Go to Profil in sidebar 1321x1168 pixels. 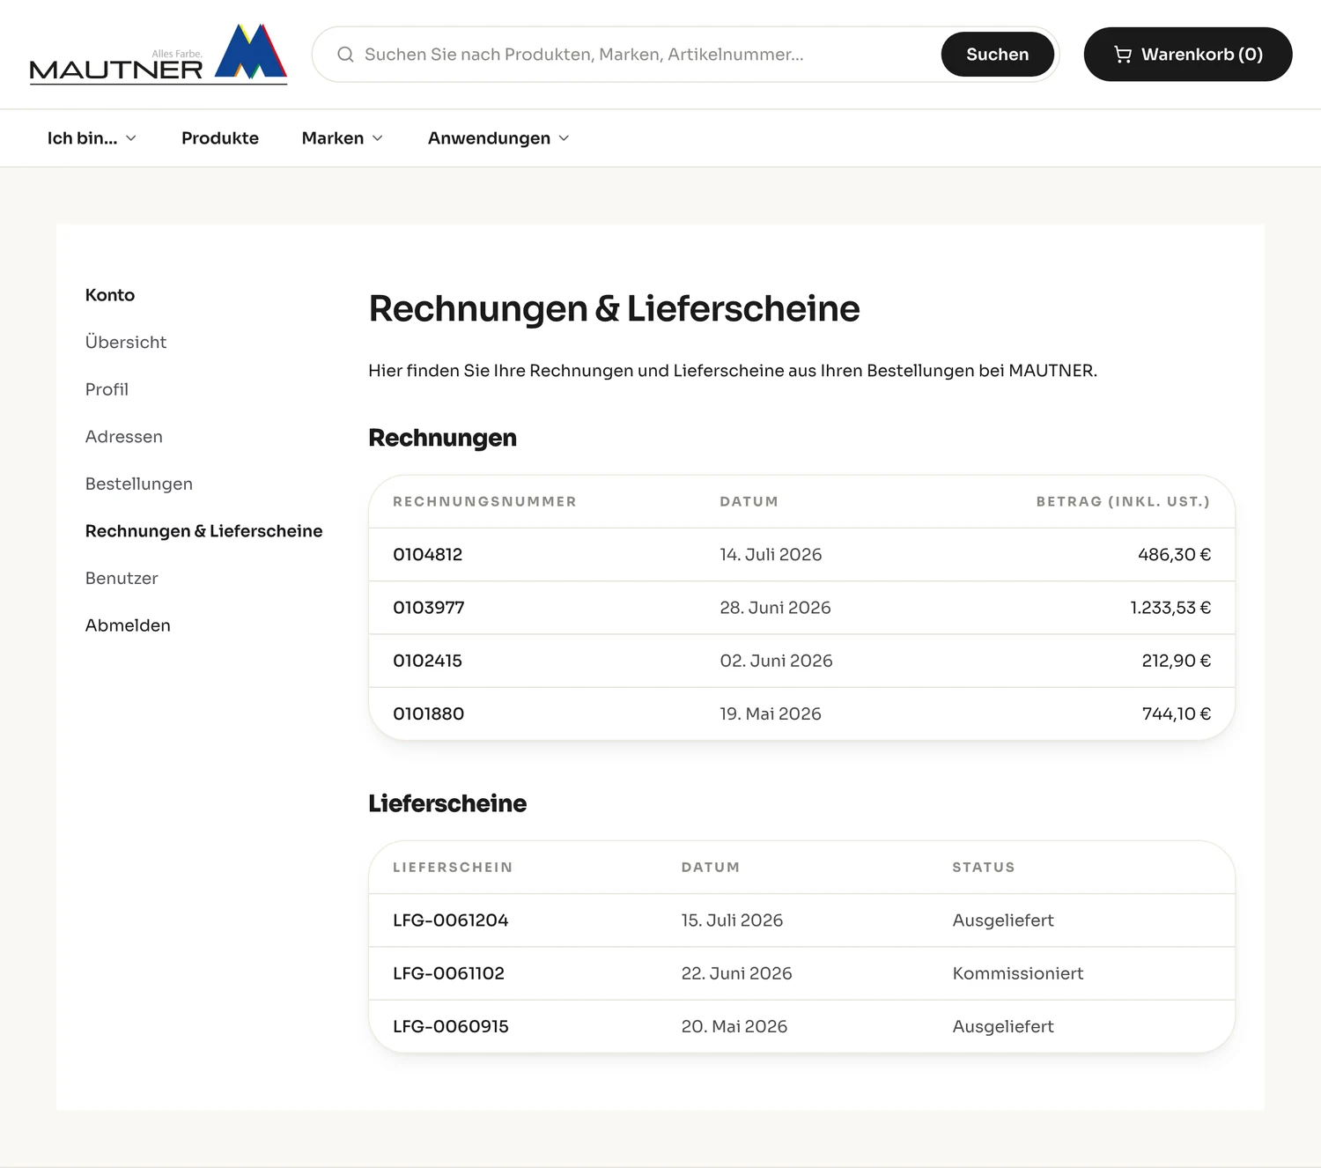(107, 389)
